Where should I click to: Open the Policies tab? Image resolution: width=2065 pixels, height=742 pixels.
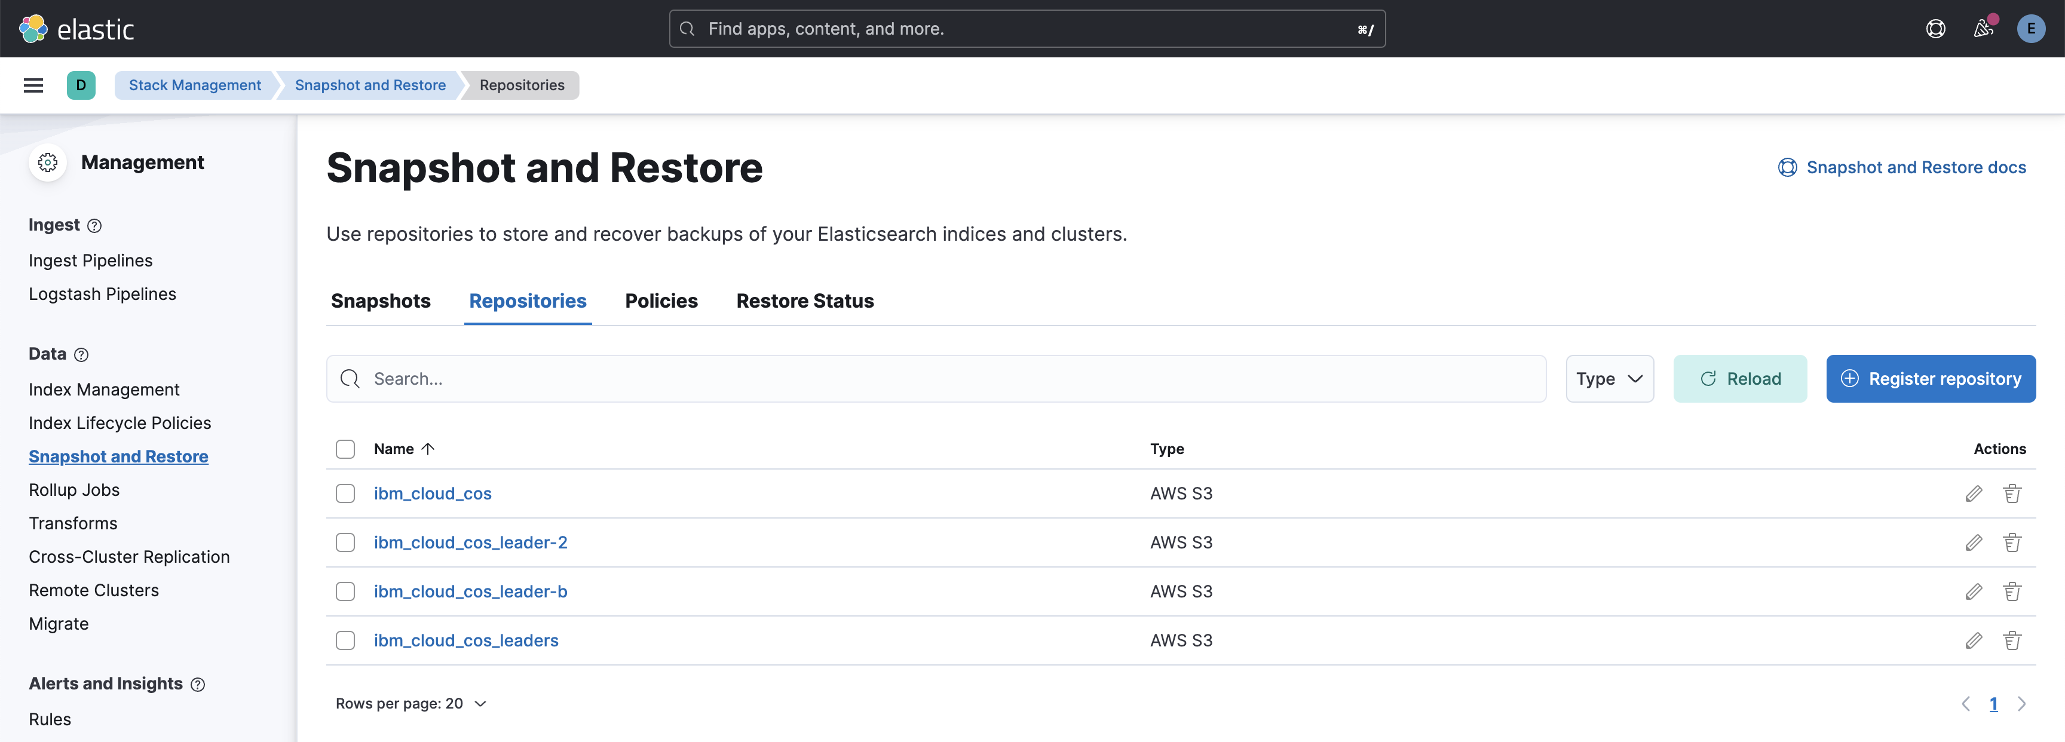[x=661, y=301]
